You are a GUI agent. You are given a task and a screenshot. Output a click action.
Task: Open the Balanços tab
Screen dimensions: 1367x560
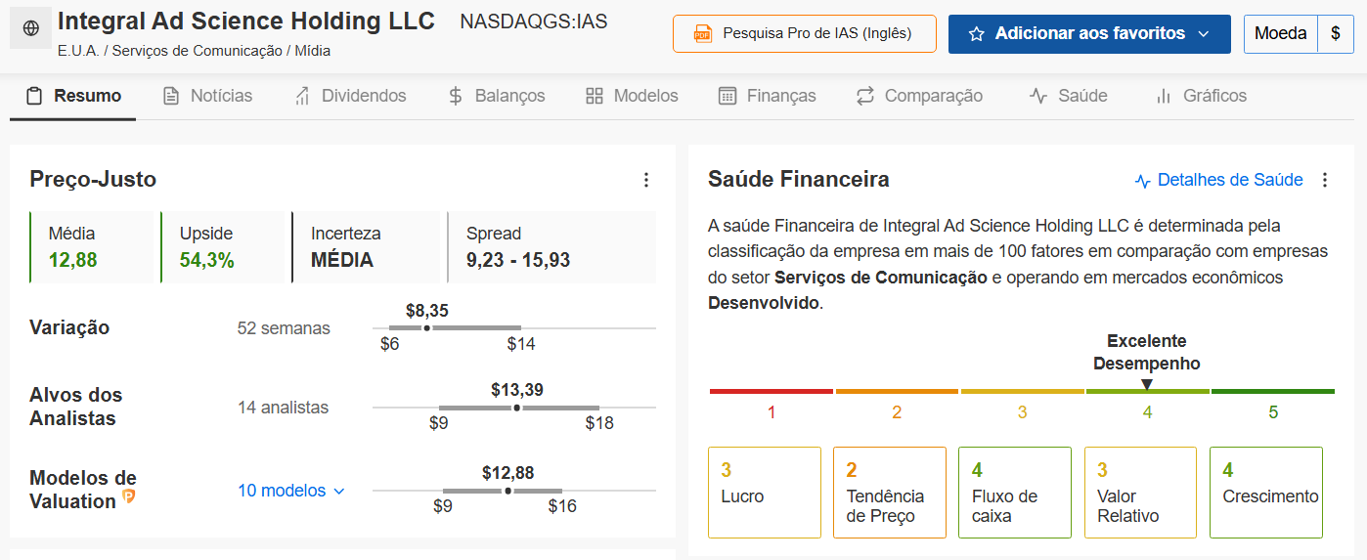(497, 96)
